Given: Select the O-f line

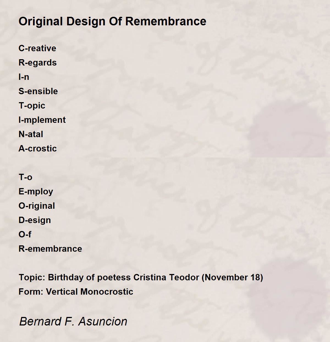Looking at the screenshot, I should coord(25,234).
